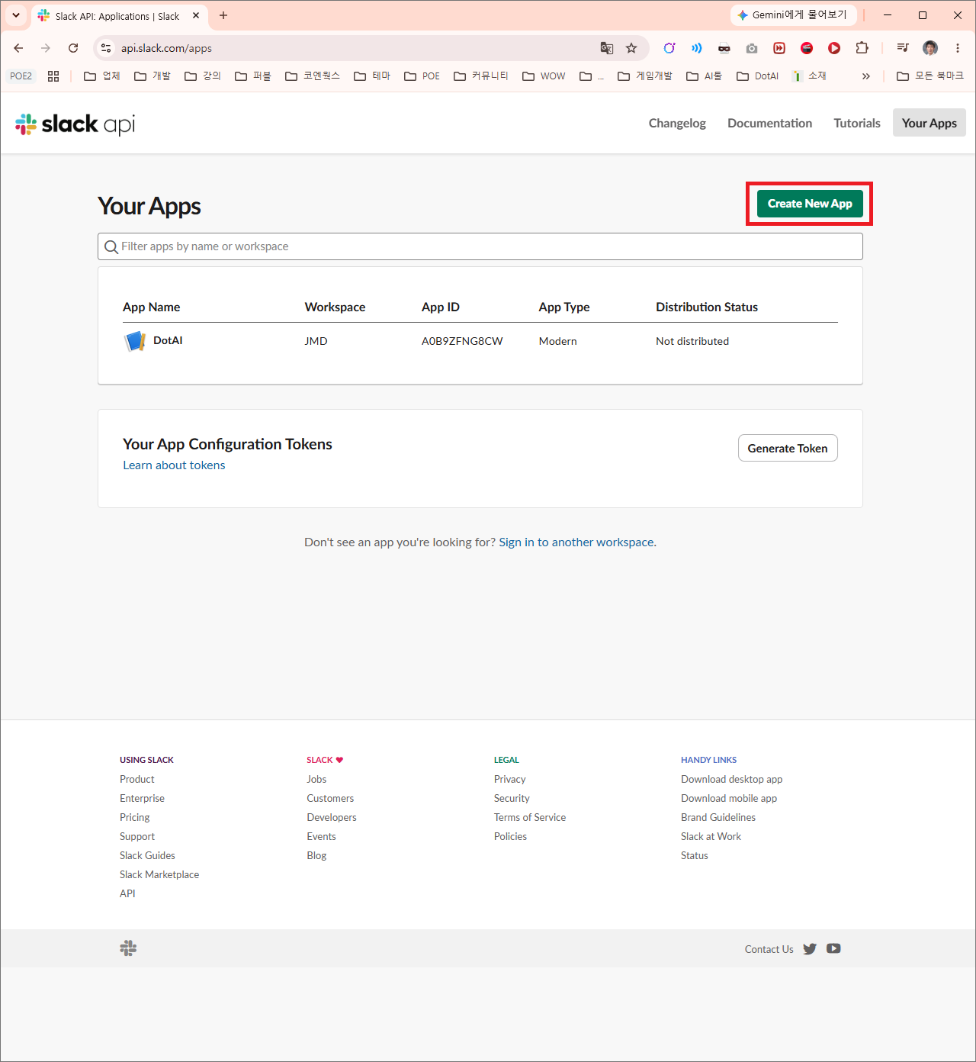The width and height of the screenshot is (976, 1062).
Task: Click Sign in to another workspace link
Action: click(576, 542)
